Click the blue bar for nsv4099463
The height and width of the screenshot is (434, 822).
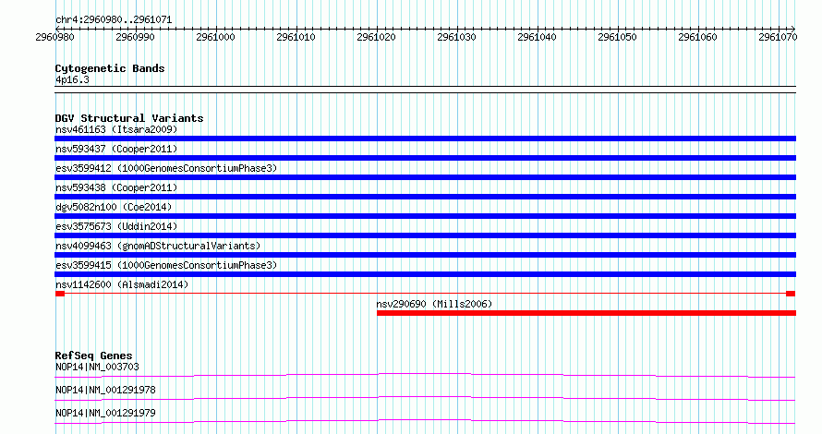(425, 255)
